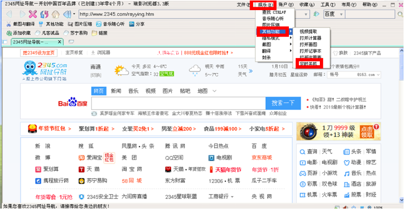This screenshot has height=210, width=405.
Task: Click the 分享 share toolbar button
Action: pyautogui.click(x=137, y=24)
